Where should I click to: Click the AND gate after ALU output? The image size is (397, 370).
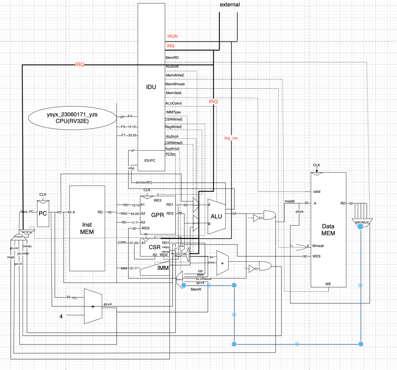[x=268, y=217]
